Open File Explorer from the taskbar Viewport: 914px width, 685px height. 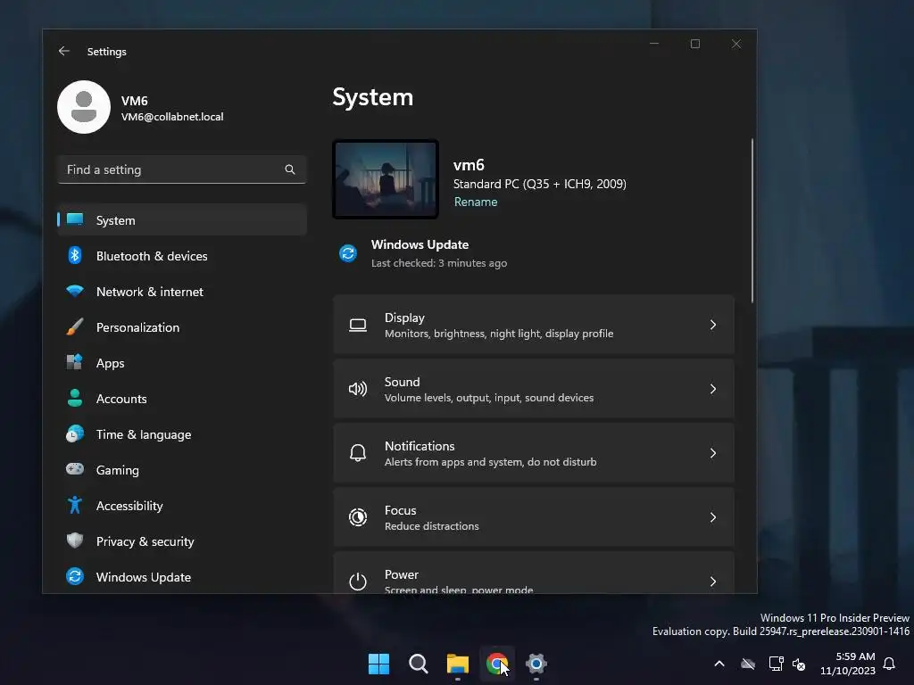click(458, 664)
